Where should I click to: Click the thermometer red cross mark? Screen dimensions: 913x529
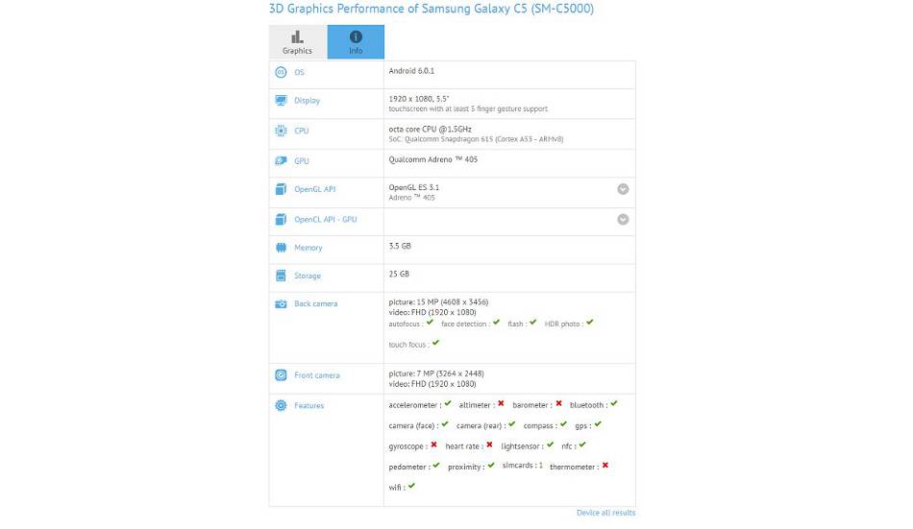(605, 465)
